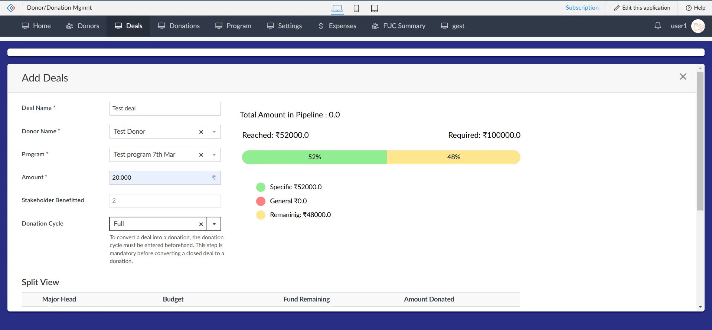
Task: Click the Fund Remaining column header
Action: [307, 299]
